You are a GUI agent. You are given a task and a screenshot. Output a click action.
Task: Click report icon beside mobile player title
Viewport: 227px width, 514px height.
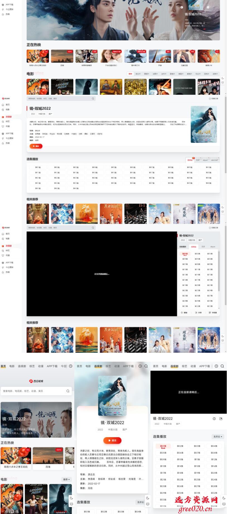pyautogui.click(x=214, y=419)
